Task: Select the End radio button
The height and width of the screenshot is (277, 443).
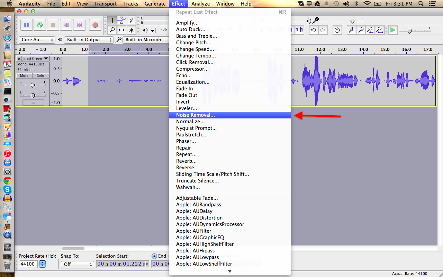Action: (154, 256)
